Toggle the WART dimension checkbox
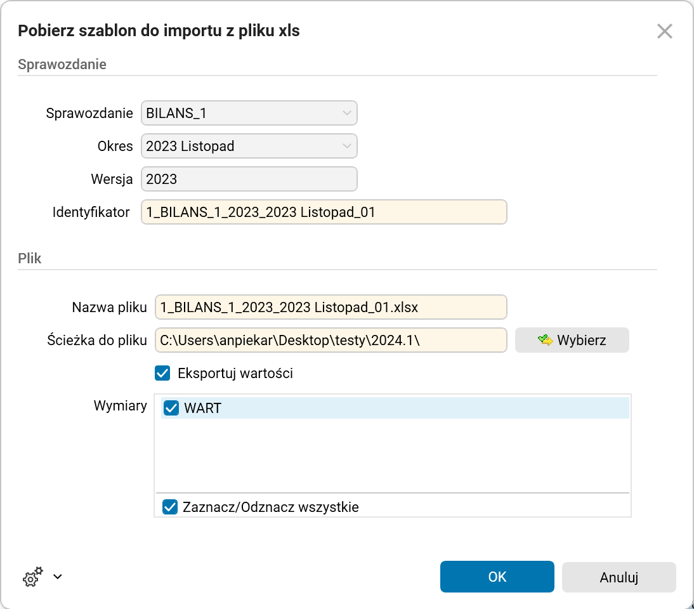 (171, 408)
